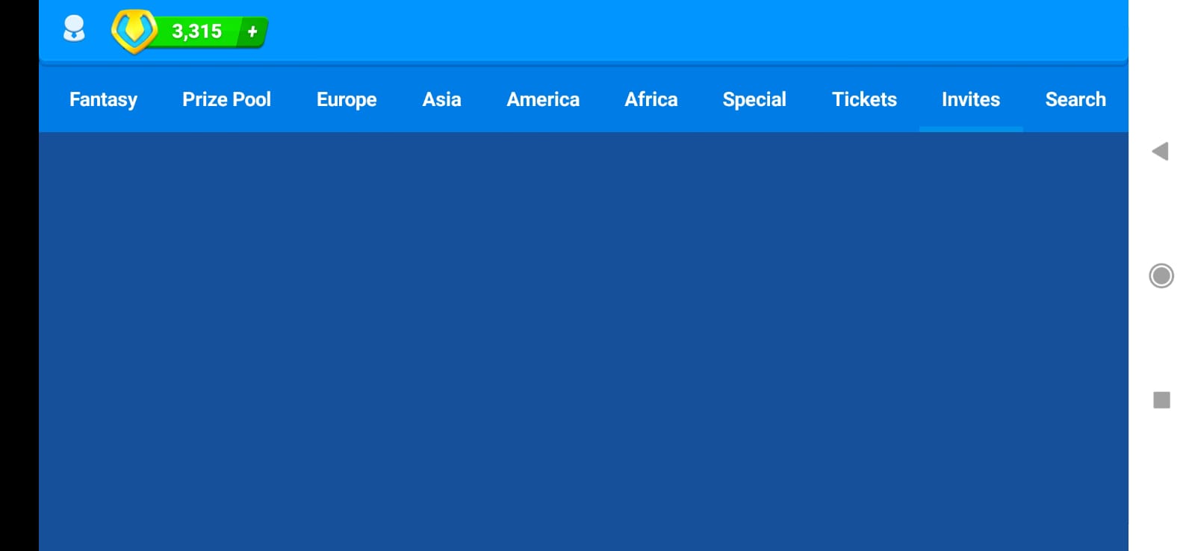This screenshot has height=551, width=1195.
Task: Go to the Asia tab
Action: pos(441,99)
